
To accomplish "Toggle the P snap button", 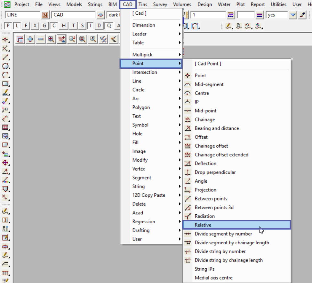I will pyautogui.click(x=8, y=26).
